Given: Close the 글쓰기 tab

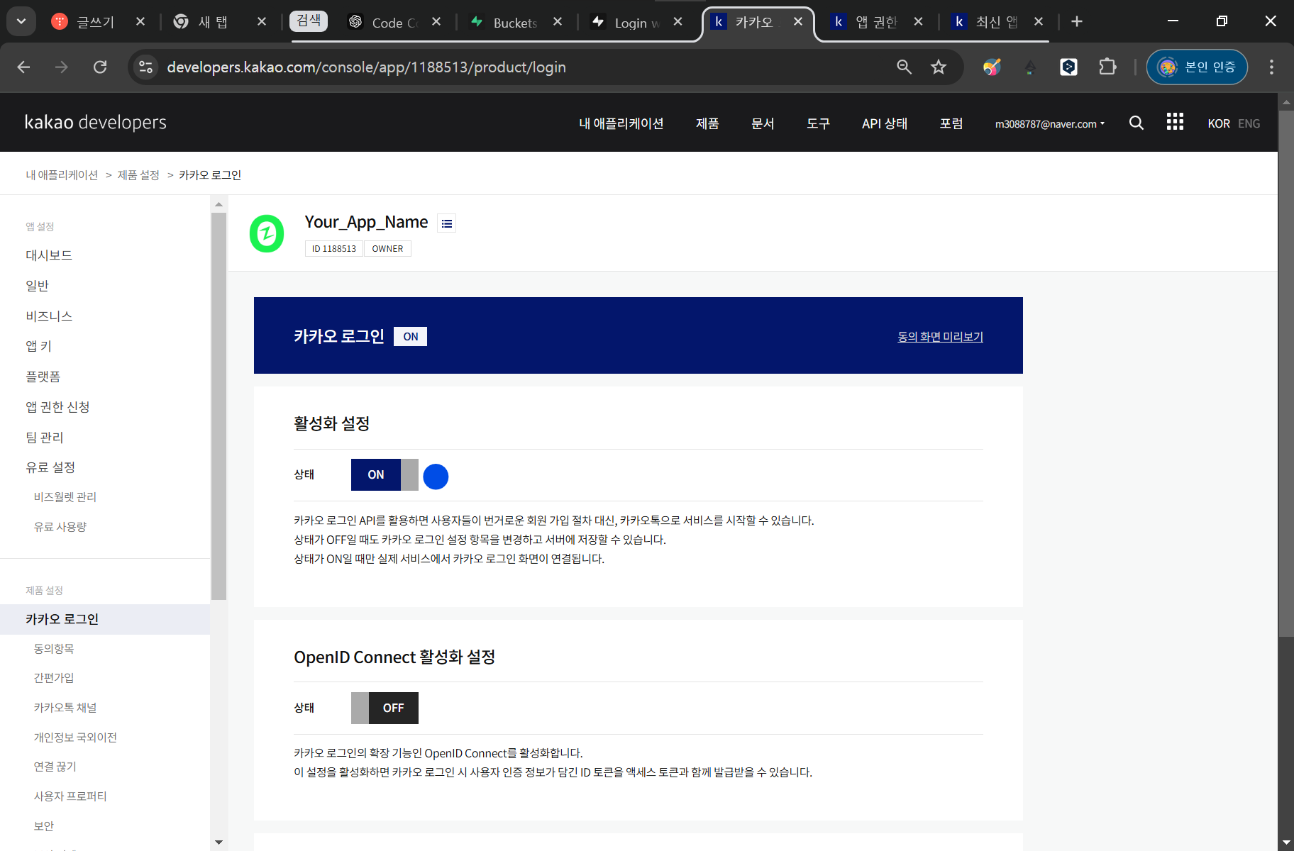Looking at the screenshot, I should point(140,21).
